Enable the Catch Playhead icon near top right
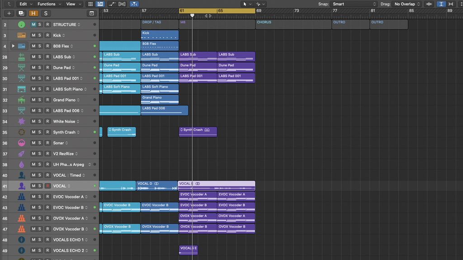The height and width of the screenshot is (260, 463). click(x=441, y=4)
